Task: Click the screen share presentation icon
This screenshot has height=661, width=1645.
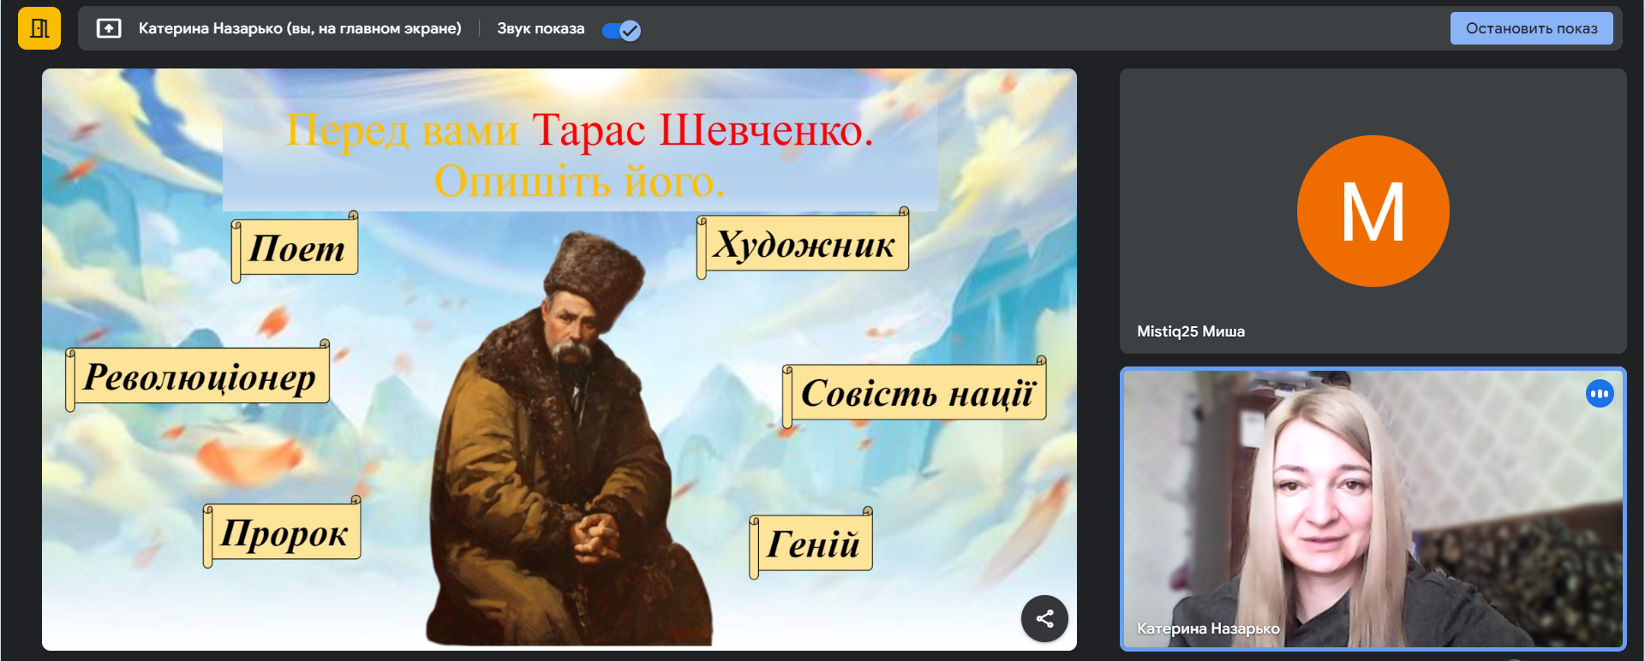Action: (109, 29)
